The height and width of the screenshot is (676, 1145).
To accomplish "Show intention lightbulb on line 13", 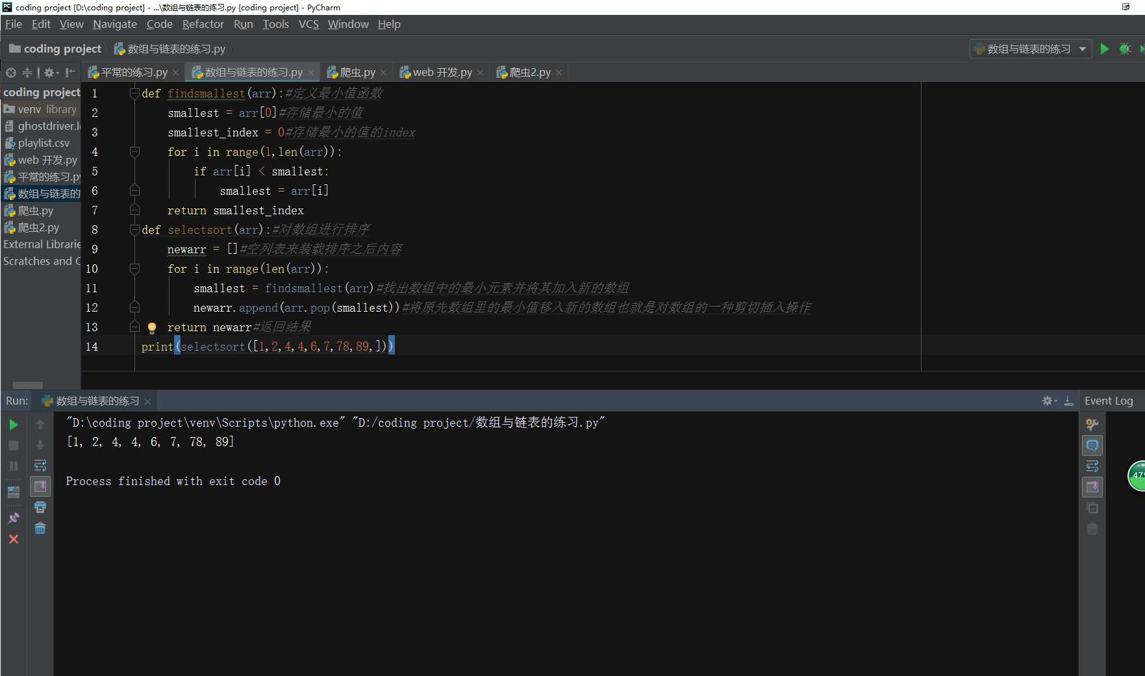I will [x=152, y=328].
